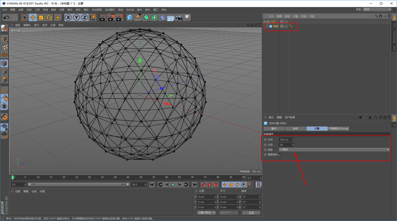Click the radius field showing 165 cm

[x=286, y=140]
